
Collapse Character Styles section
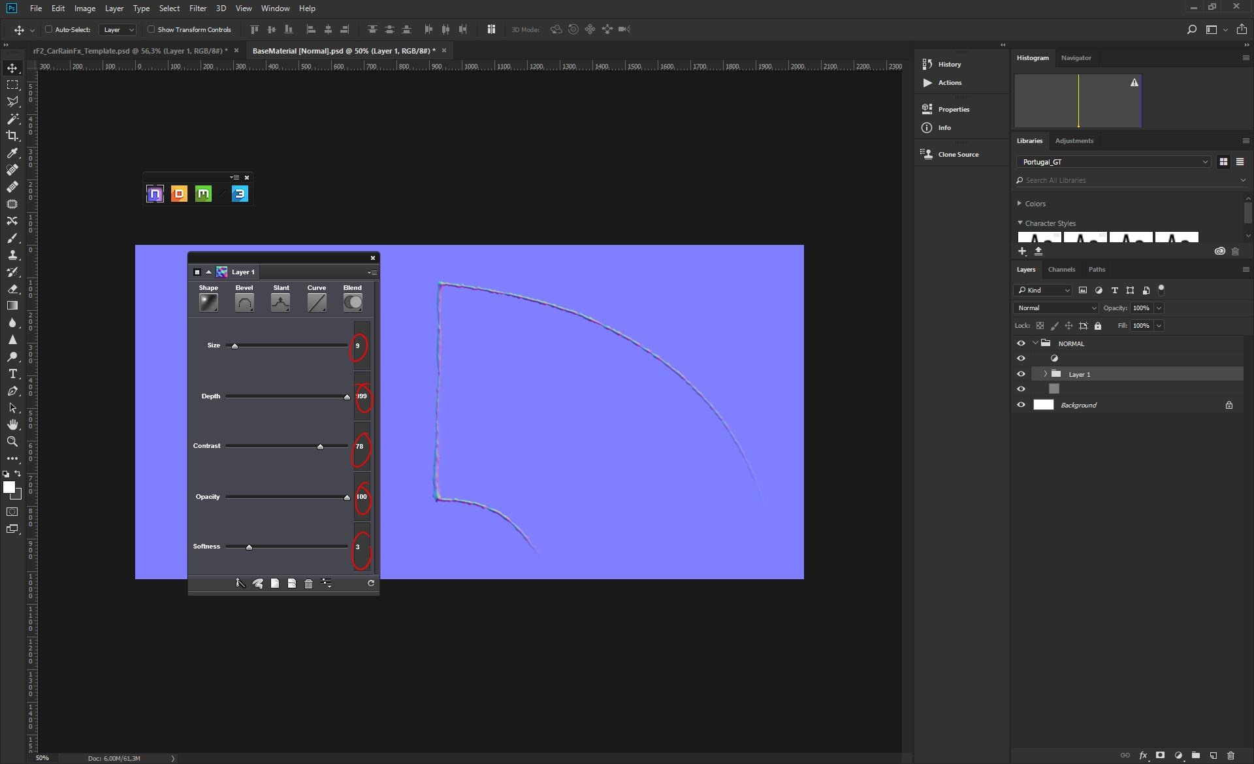[x=1020, y=223]
